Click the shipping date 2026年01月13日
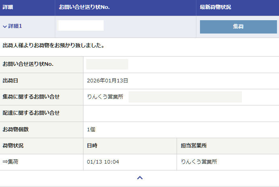The height and width of the screenshot is (187, 279). pyautogui.click(x=107, y=81)
